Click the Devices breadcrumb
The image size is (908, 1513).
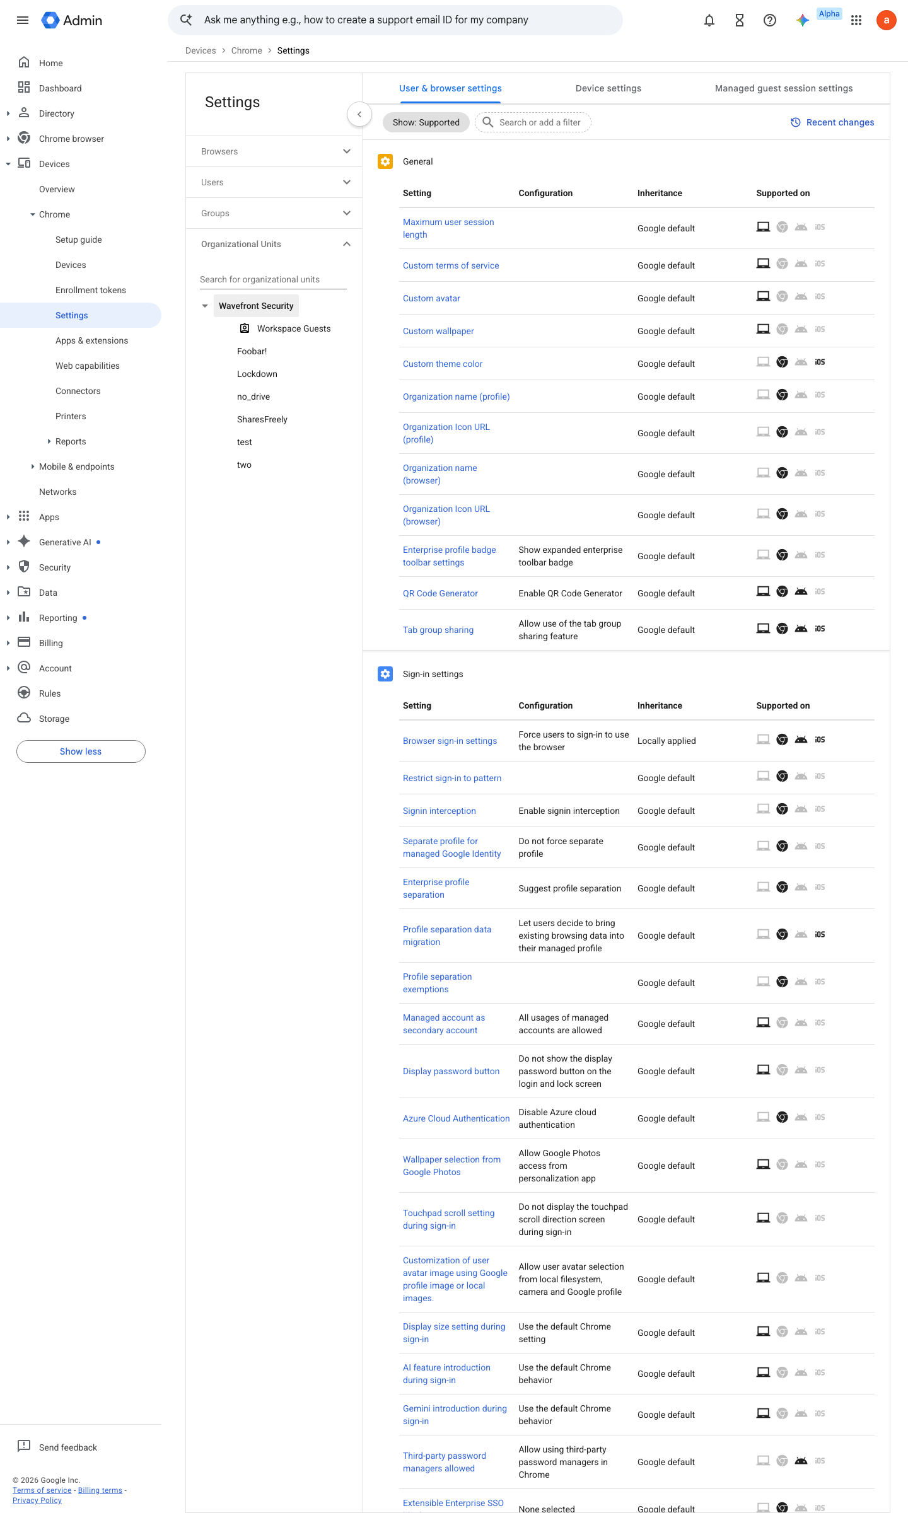201,50
